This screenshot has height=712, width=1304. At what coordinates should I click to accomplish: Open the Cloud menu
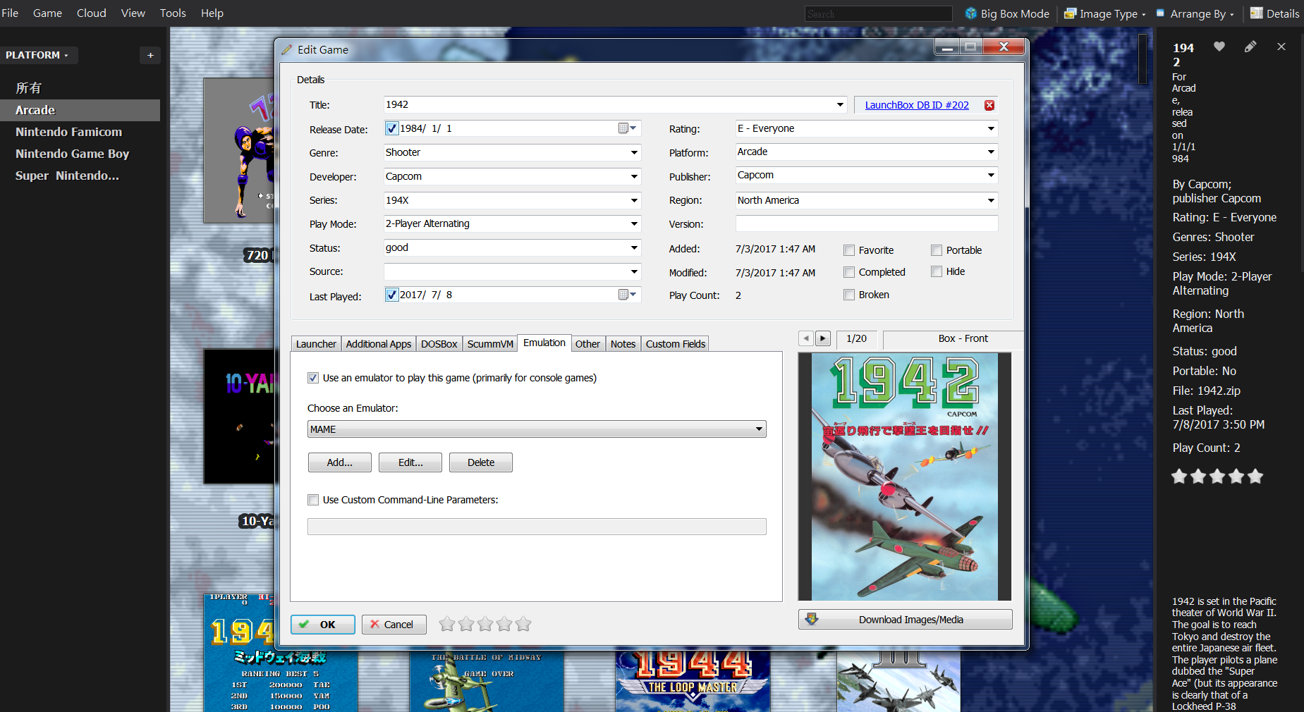[x=92, y=13]
